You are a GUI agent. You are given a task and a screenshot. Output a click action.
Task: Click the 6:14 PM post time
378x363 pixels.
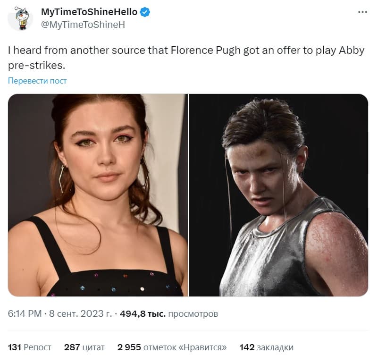[x=25, y=313]
